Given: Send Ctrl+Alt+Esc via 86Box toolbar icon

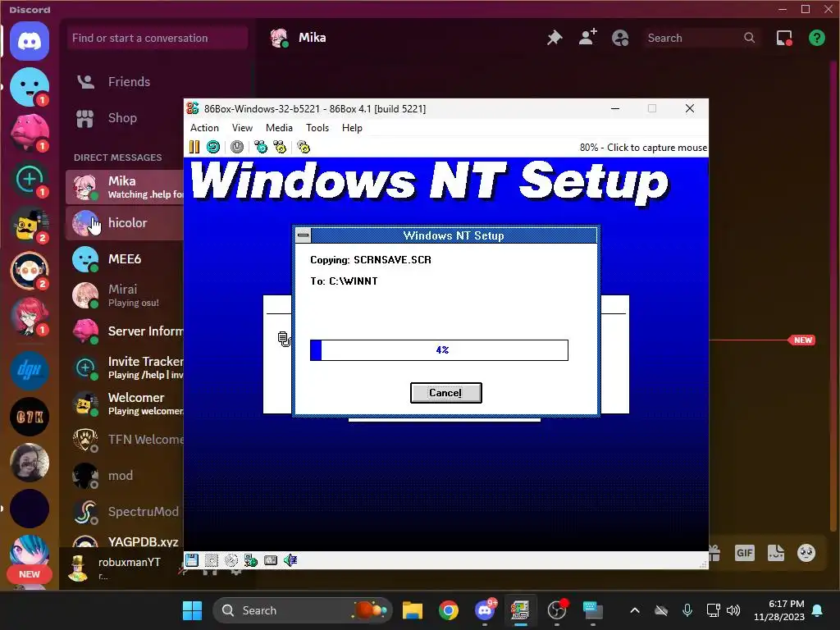Looking at the screenshot, I should [x=280, y=147].
